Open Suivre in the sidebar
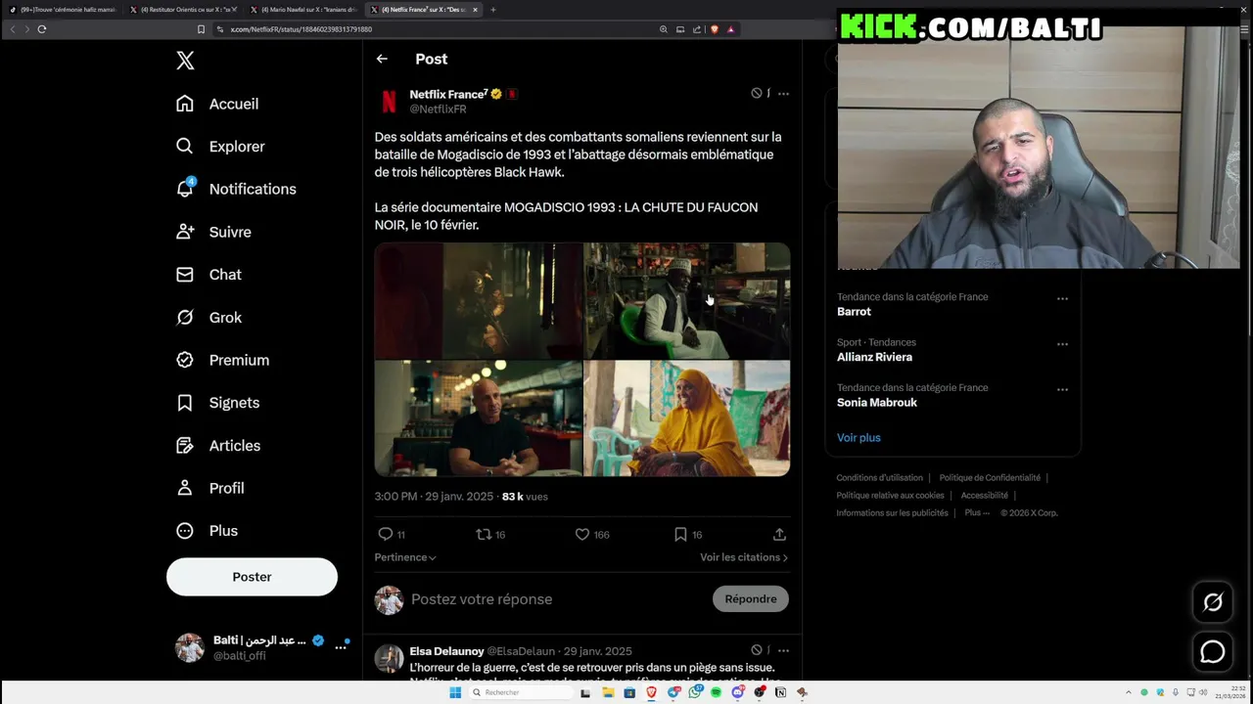This screenshot has height=704, width=1253. (213, 232)
